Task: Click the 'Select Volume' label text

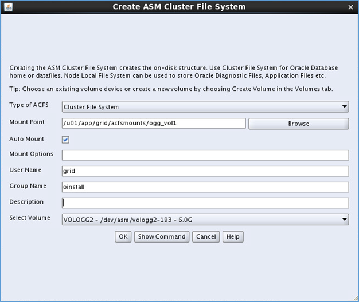Action: [x=30, y=218]
